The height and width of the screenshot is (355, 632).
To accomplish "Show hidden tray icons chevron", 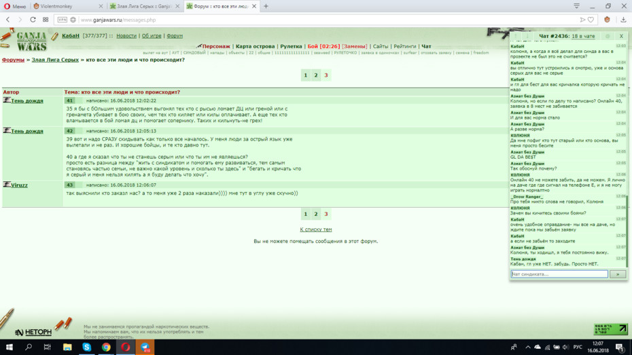I will click(x=527, y=347).
